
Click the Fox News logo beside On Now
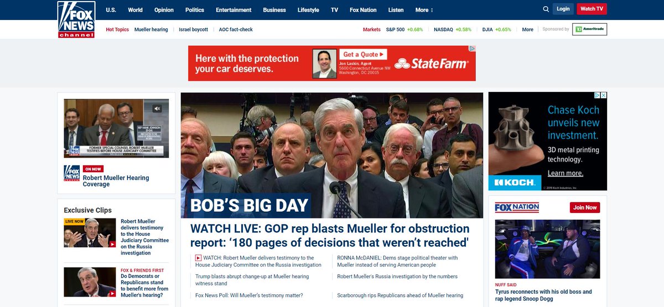[71, 174]
